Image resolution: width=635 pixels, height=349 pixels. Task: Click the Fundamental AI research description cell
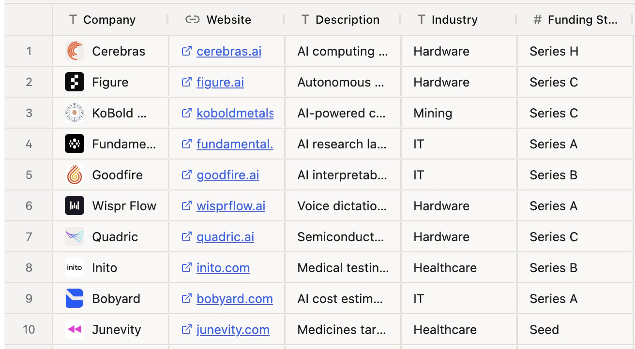[x=343, y=144]
